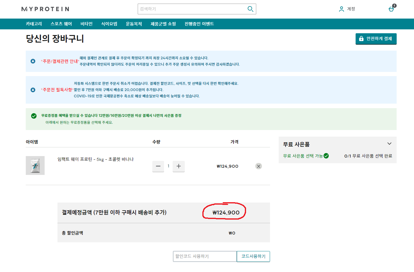Decrease quantity with the minus button

(x=158, y=166)
